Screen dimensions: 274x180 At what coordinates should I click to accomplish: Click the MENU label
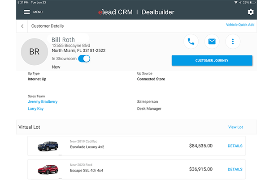tap(38, 12)
